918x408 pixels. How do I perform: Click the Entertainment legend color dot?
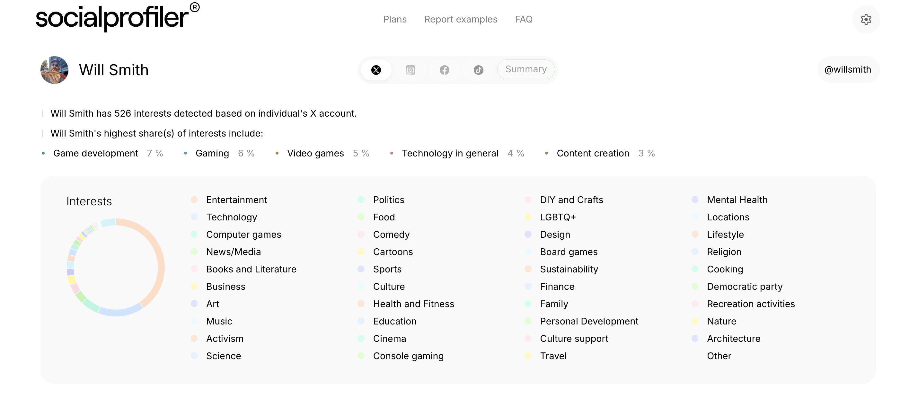click(x=194, y=200)
